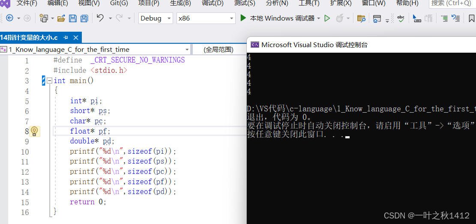476x224 pixels.
Task: Click the 本地 Windows 调试器 run button
Action: [278, 18]
